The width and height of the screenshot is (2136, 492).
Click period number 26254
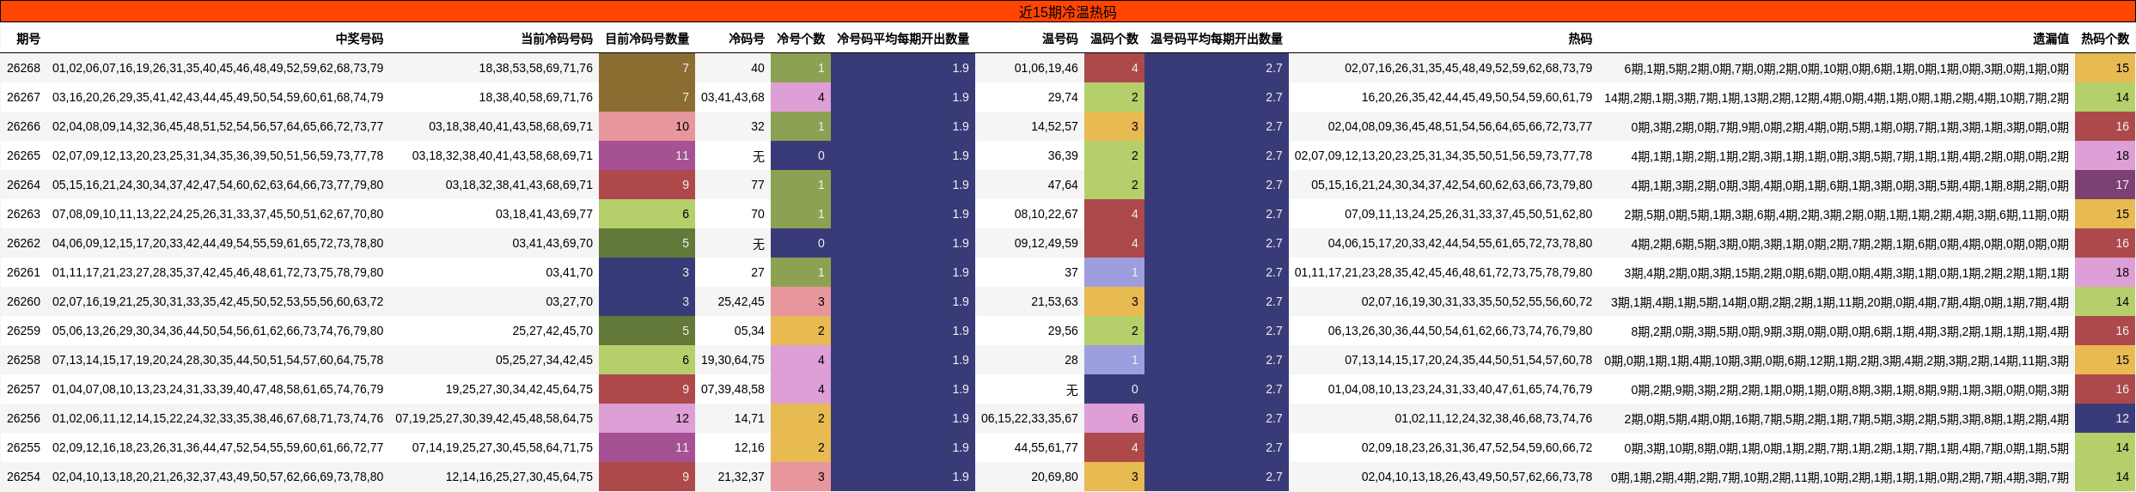(23, 477)
